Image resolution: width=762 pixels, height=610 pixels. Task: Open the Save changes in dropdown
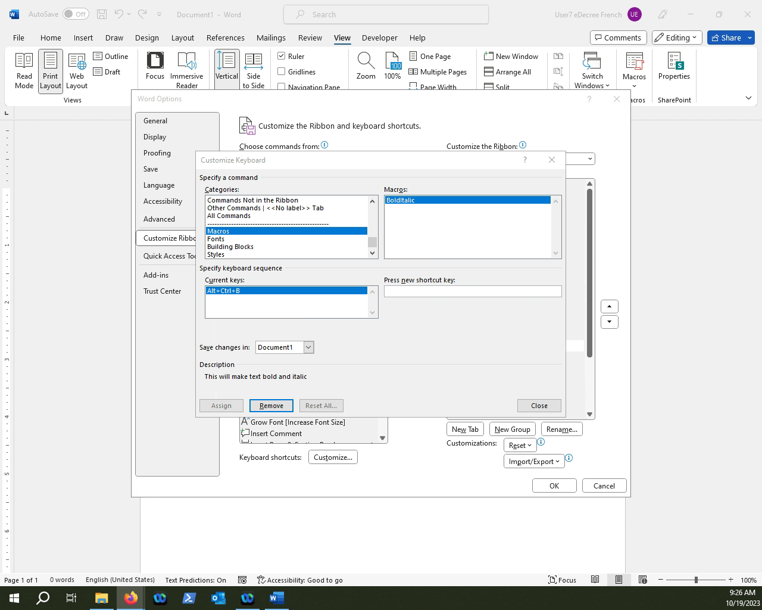[308, 347]
